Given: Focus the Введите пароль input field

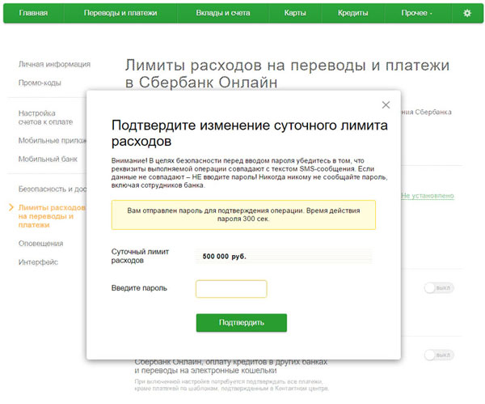Looking at the screenshot, I should (x=231, y=289).
